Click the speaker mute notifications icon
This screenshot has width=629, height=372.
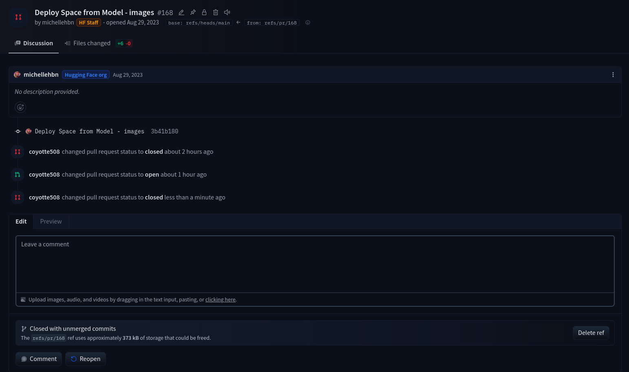point(227,13)
